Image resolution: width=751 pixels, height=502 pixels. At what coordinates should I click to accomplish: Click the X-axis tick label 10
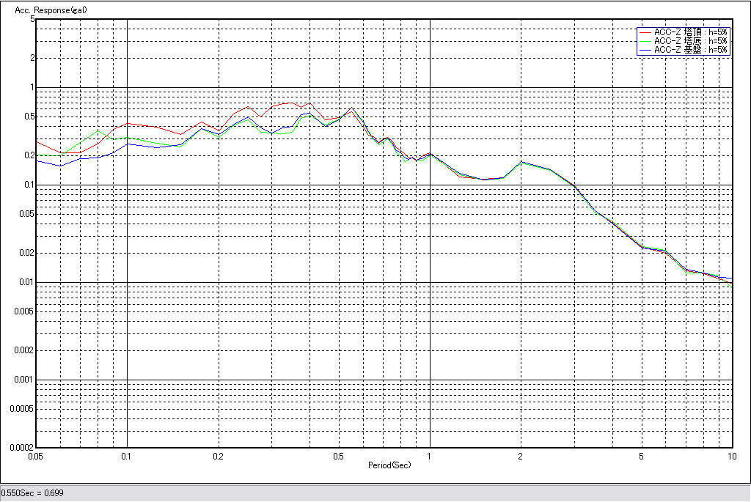pos(731,457)
